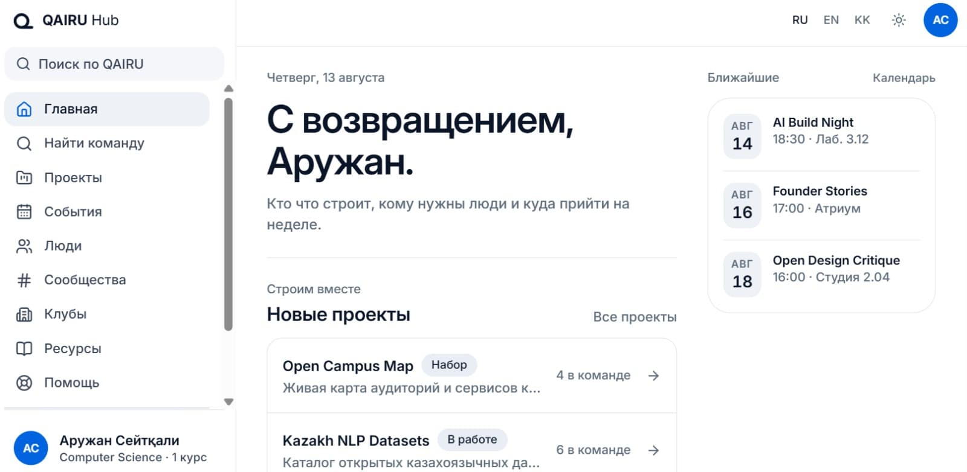967x472 pixels.
Task: Click the magnifier icon beside Найти команду
Action: tap(24, 144)
